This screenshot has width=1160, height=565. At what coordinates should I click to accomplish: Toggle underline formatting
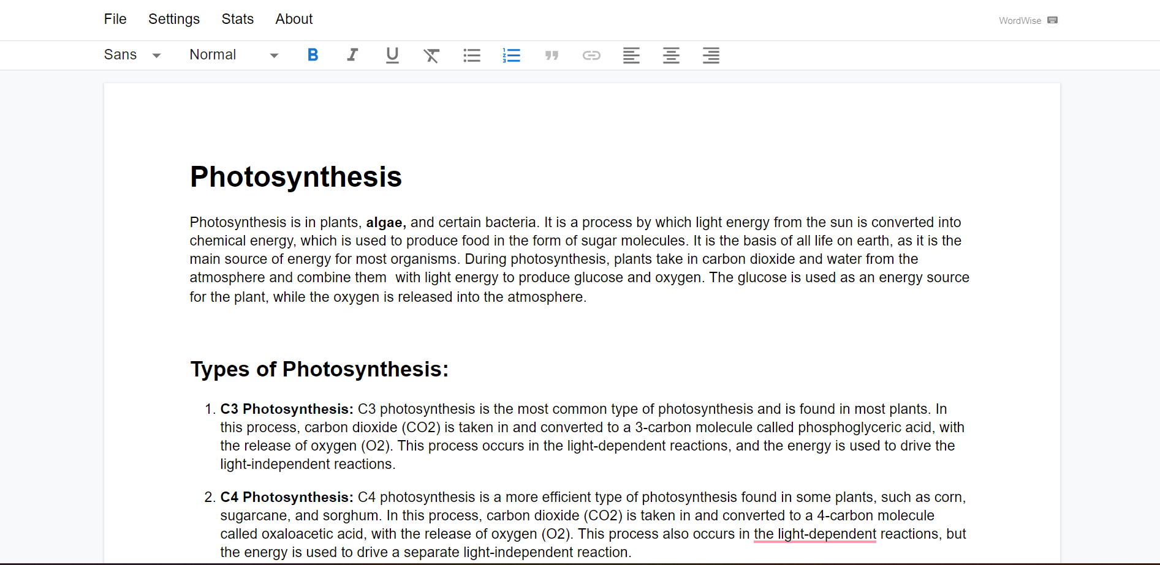(x=392, y=55)
